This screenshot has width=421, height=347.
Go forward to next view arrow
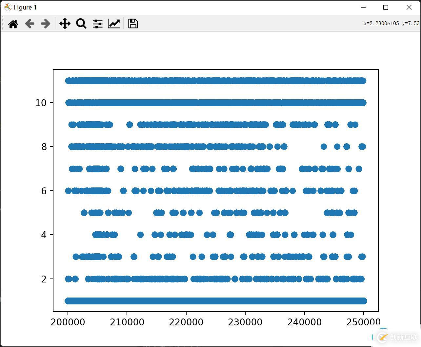(46, 24)
